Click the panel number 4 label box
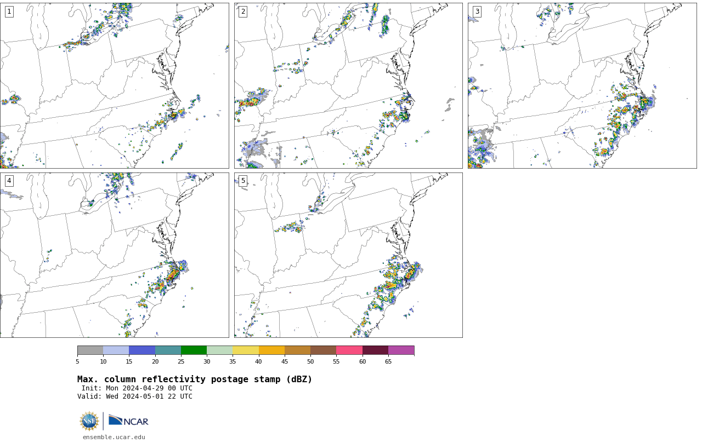 (9, 181)
